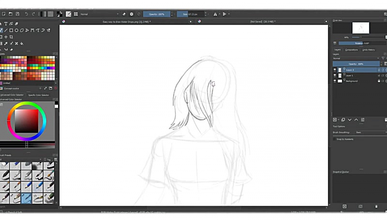This screenshot has height=220, width=387.
Task: Choose the Crop tool
Action: click(x=11, y=37)
